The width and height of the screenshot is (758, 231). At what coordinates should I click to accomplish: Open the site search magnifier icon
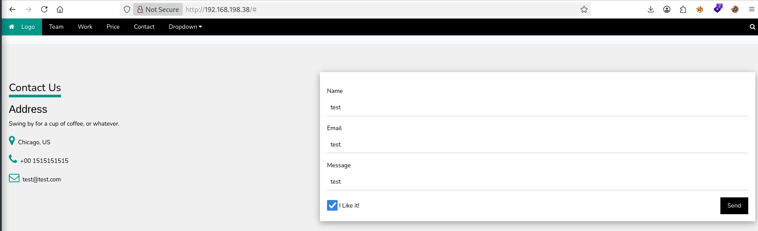752,27
